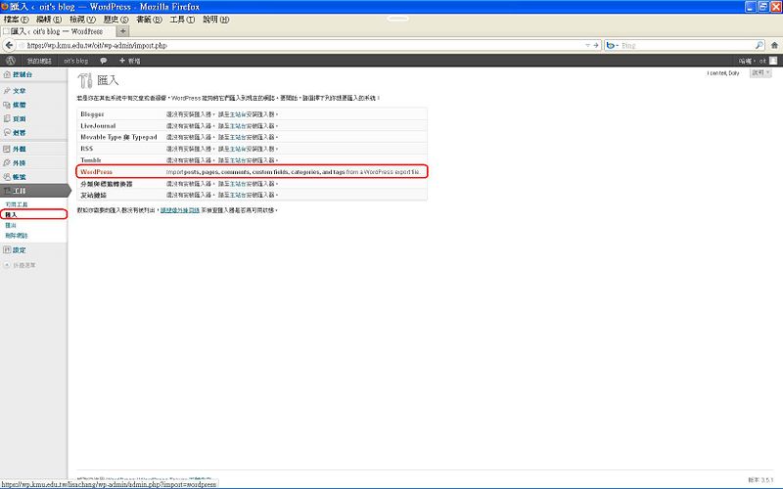Click the Blogger importer name

click(x=92, y=114)
